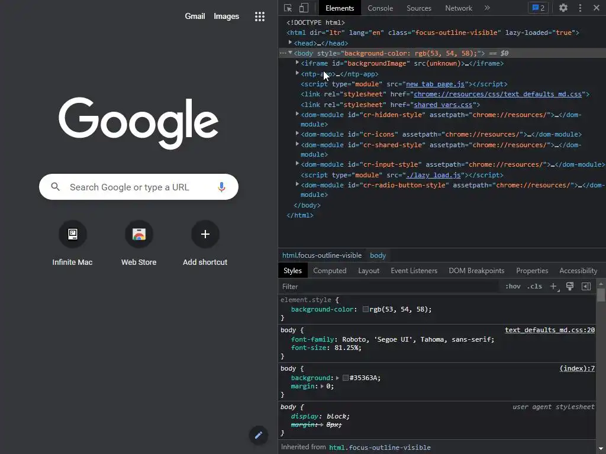Click the font-size: 81.25% declaration
The width and height of the screenshot is (606, 454).
click(326, 348)
